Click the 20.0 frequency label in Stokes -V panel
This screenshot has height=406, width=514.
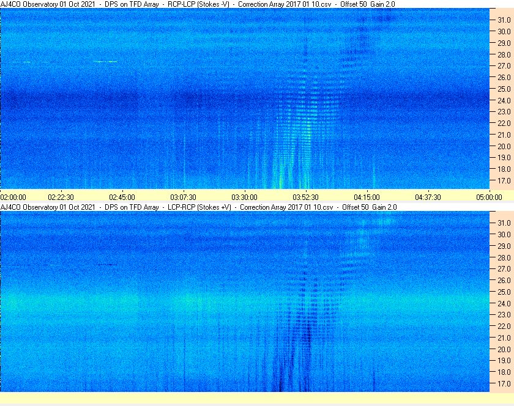pyautogui.click(x=504, y=146)
